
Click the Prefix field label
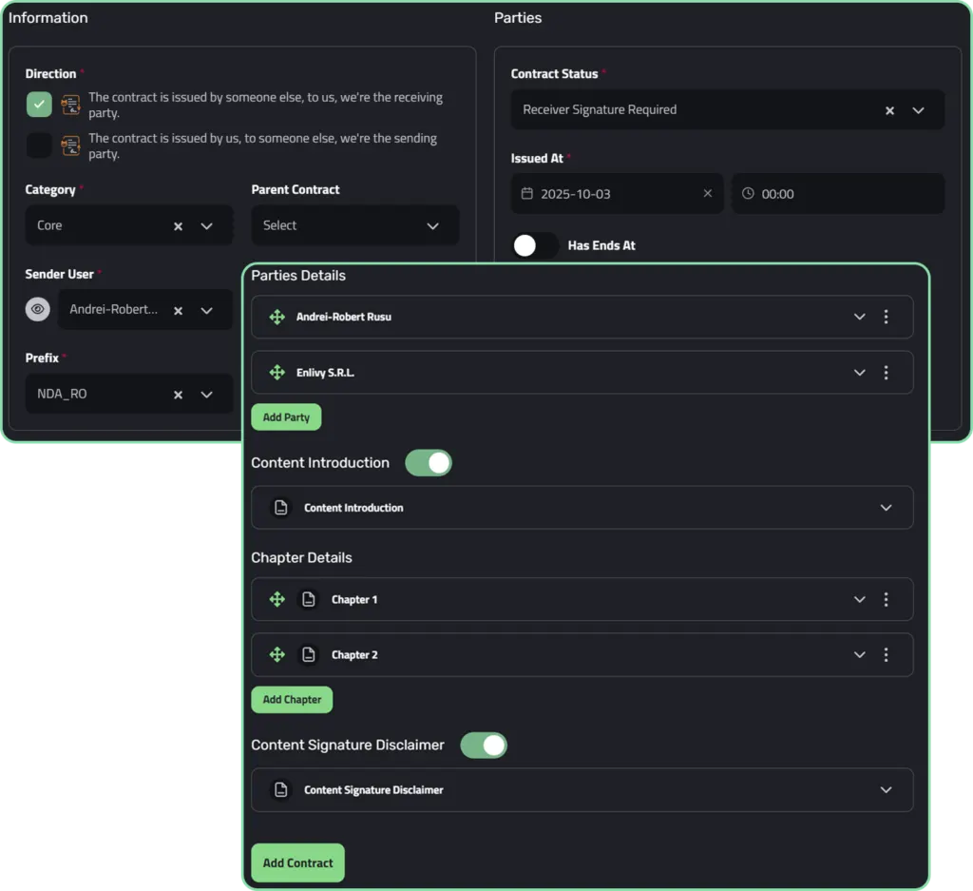[42, 358]
